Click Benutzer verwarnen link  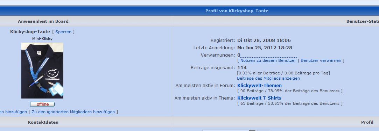321,60
